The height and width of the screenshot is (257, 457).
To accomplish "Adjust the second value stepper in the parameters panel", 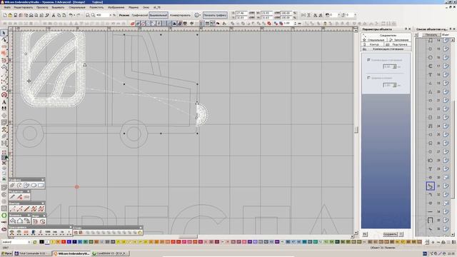I will [x=395, y=85].
